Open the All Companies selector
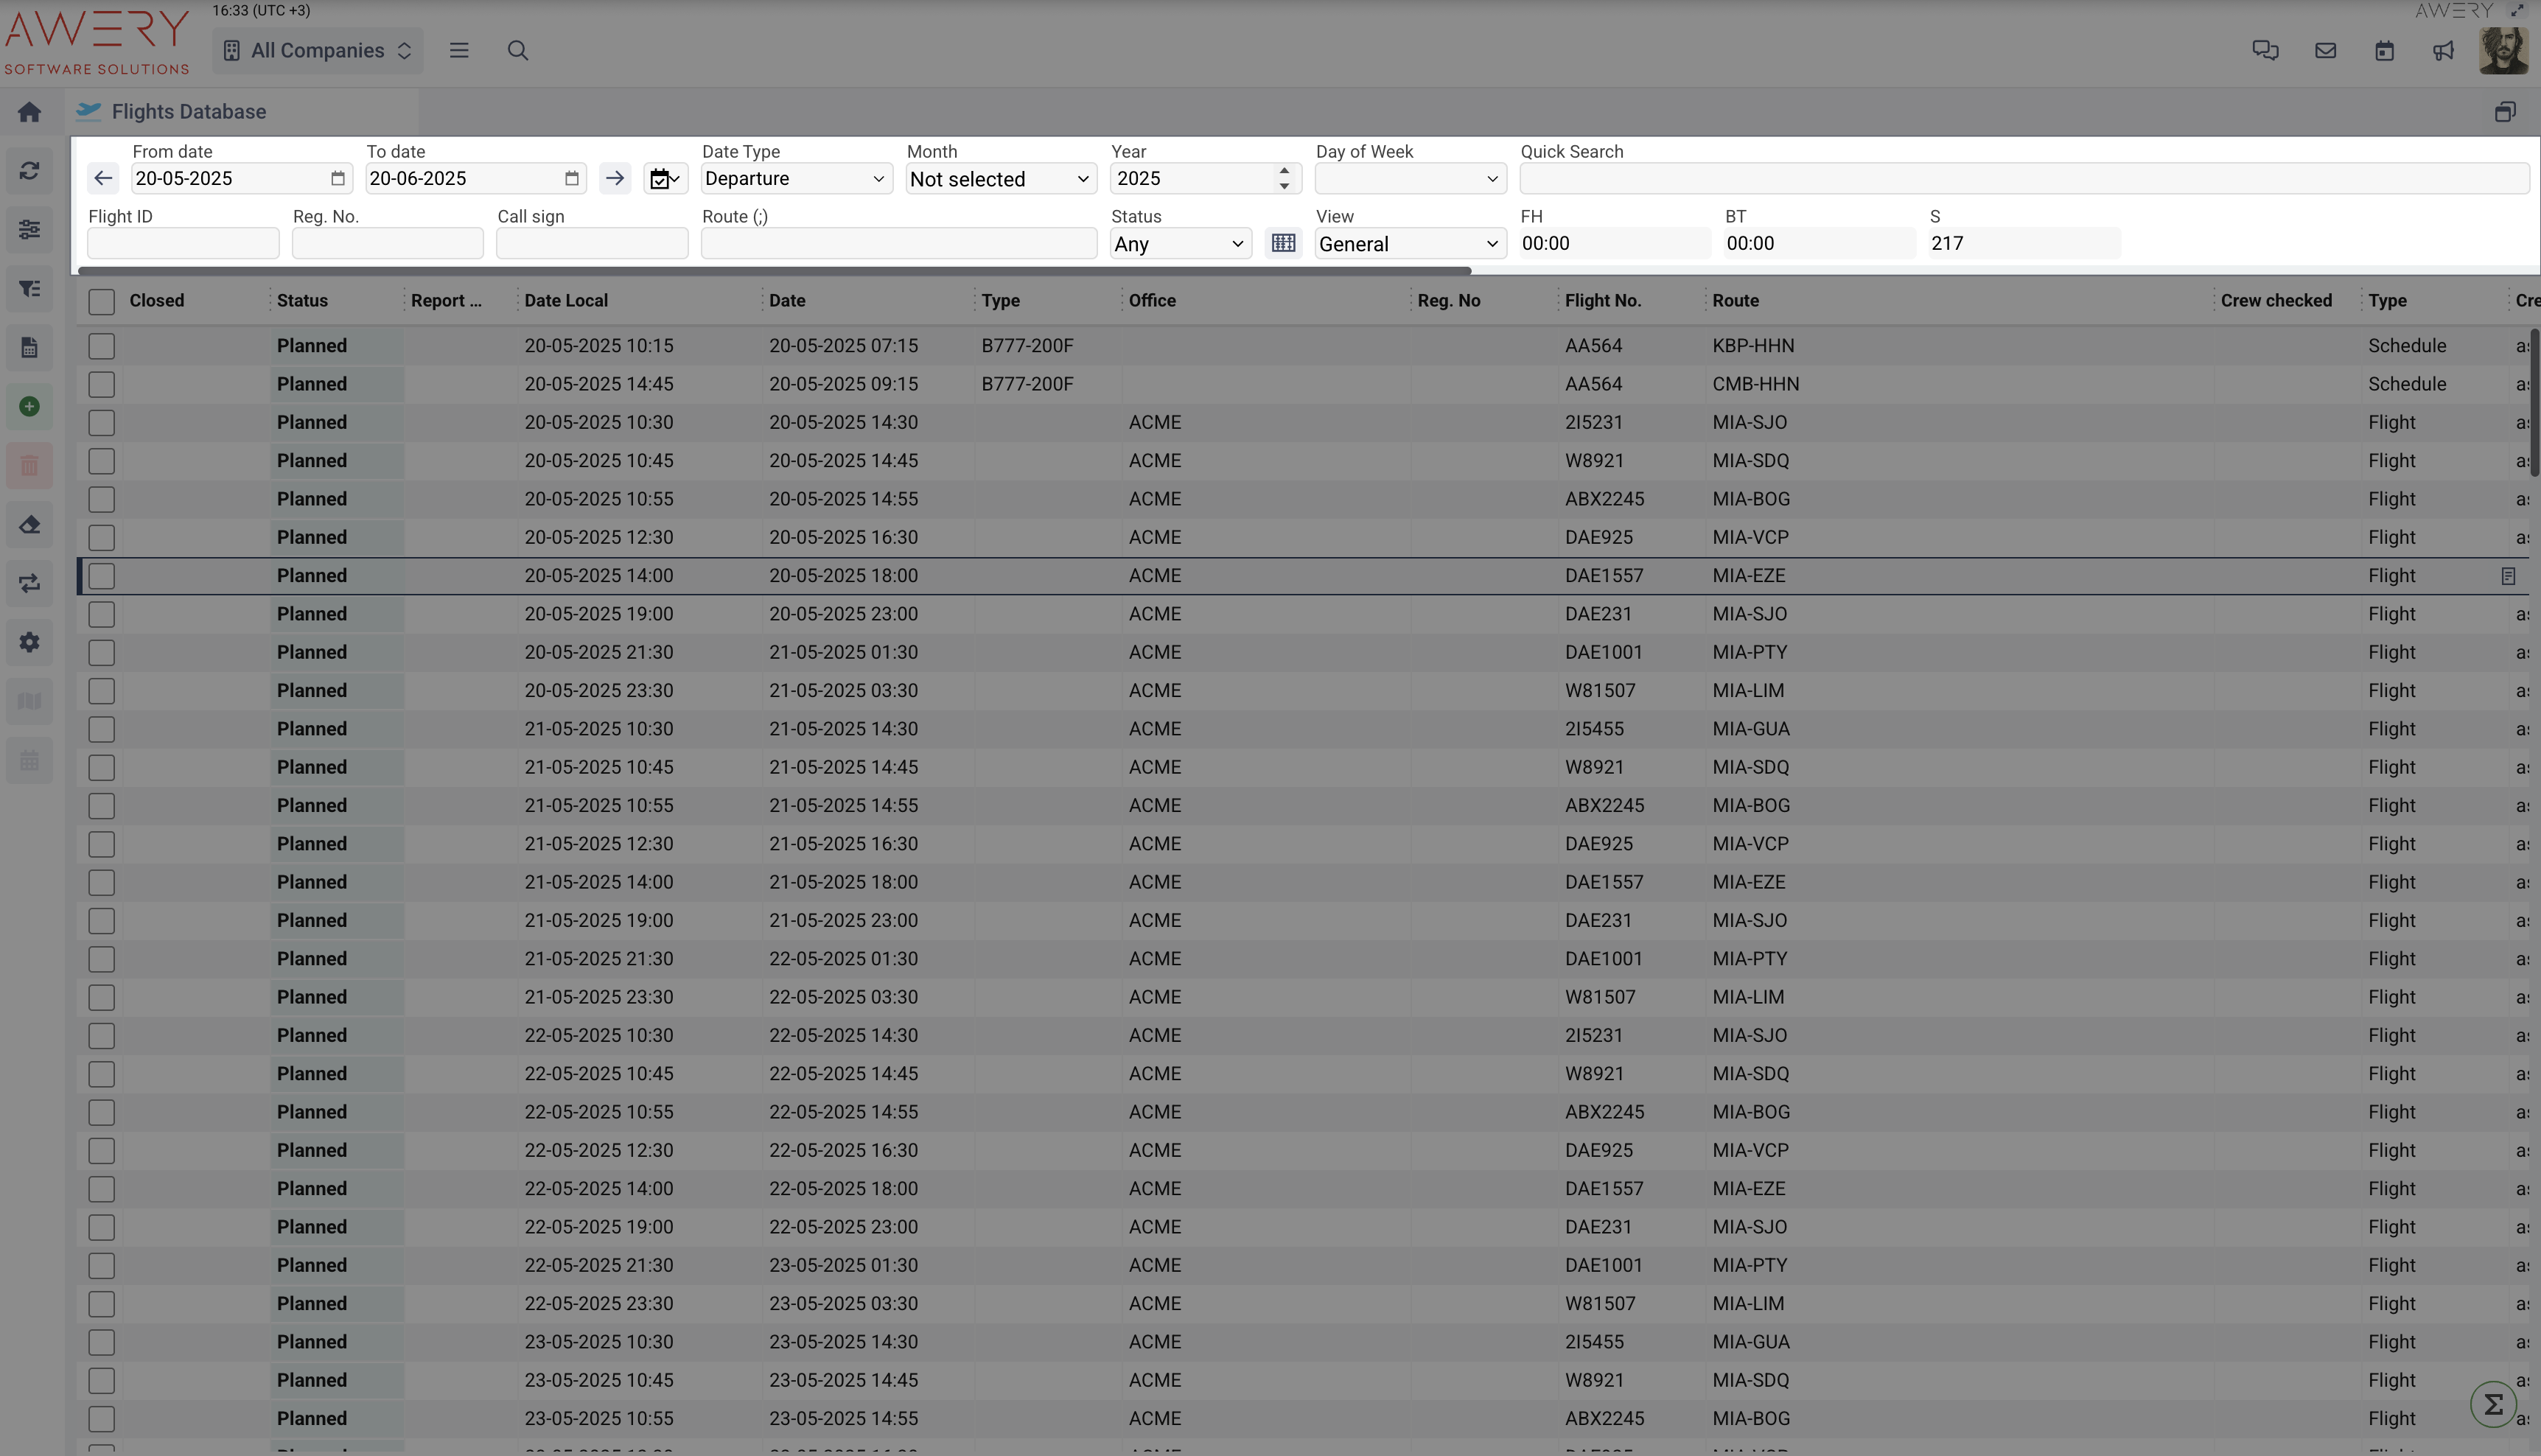This screenshot has height=1456, width=2541. pos(317,51)
